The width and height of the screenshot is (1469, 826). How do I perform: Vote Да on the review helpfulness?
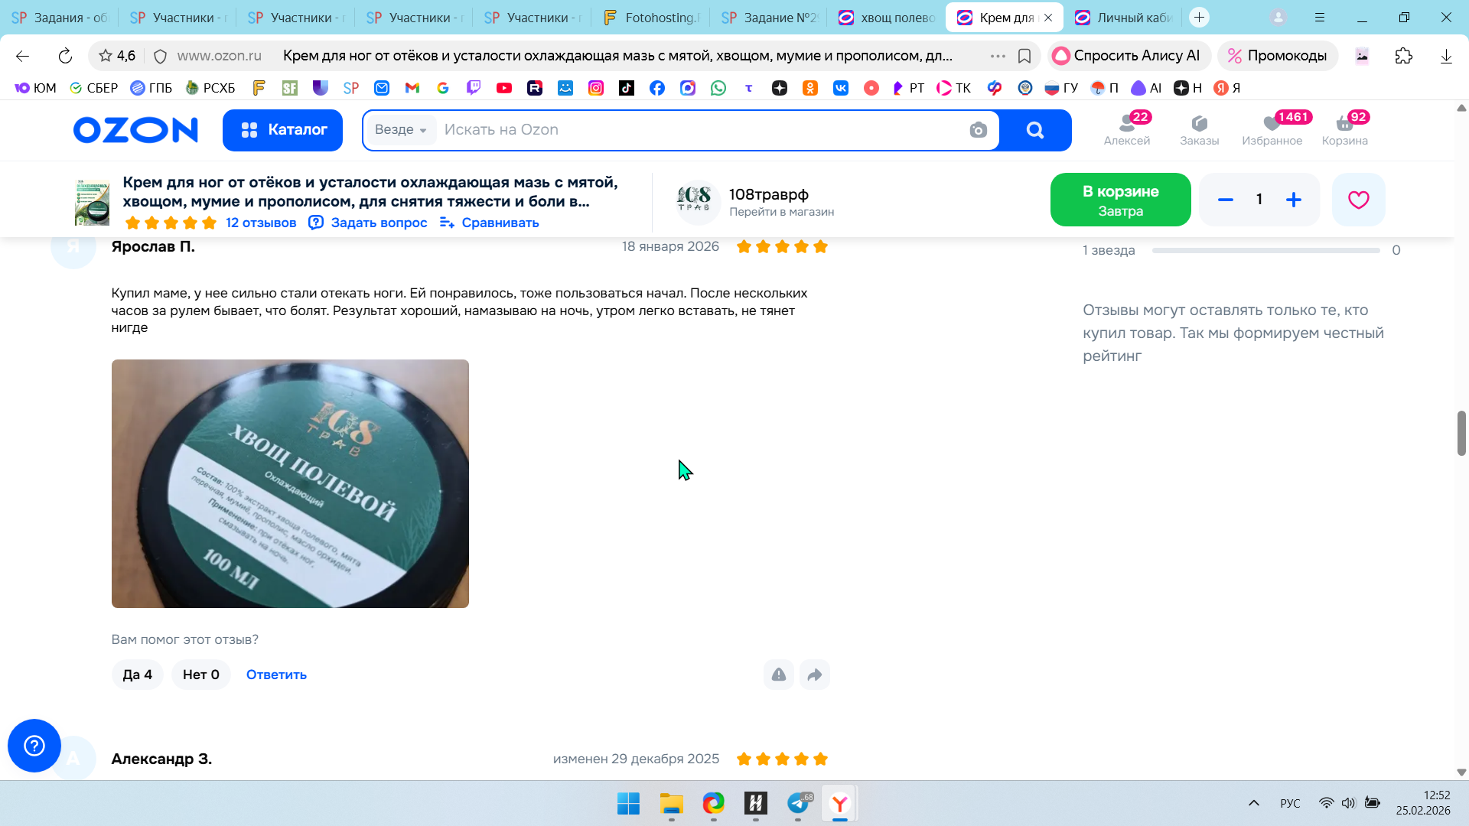coord(138,675)
